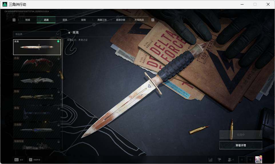Select the gold and black dagger skin
The image size is (275, 164).
click(37, 97)
